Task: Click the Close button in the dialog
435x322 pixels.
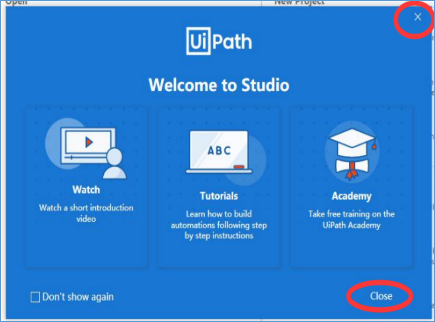Action: [x=381, y=296]
